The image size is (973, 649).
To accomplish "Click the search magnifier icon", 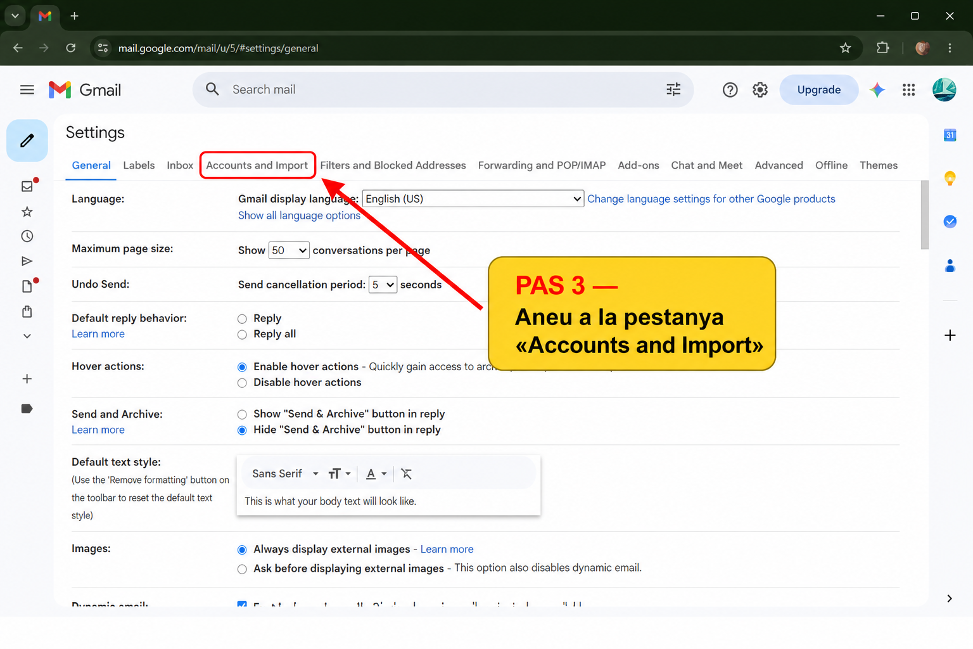I will [212, 89].
